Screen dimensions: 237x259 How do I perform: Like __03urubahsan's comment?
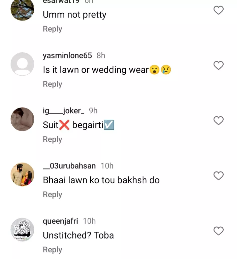click(219, 176)
